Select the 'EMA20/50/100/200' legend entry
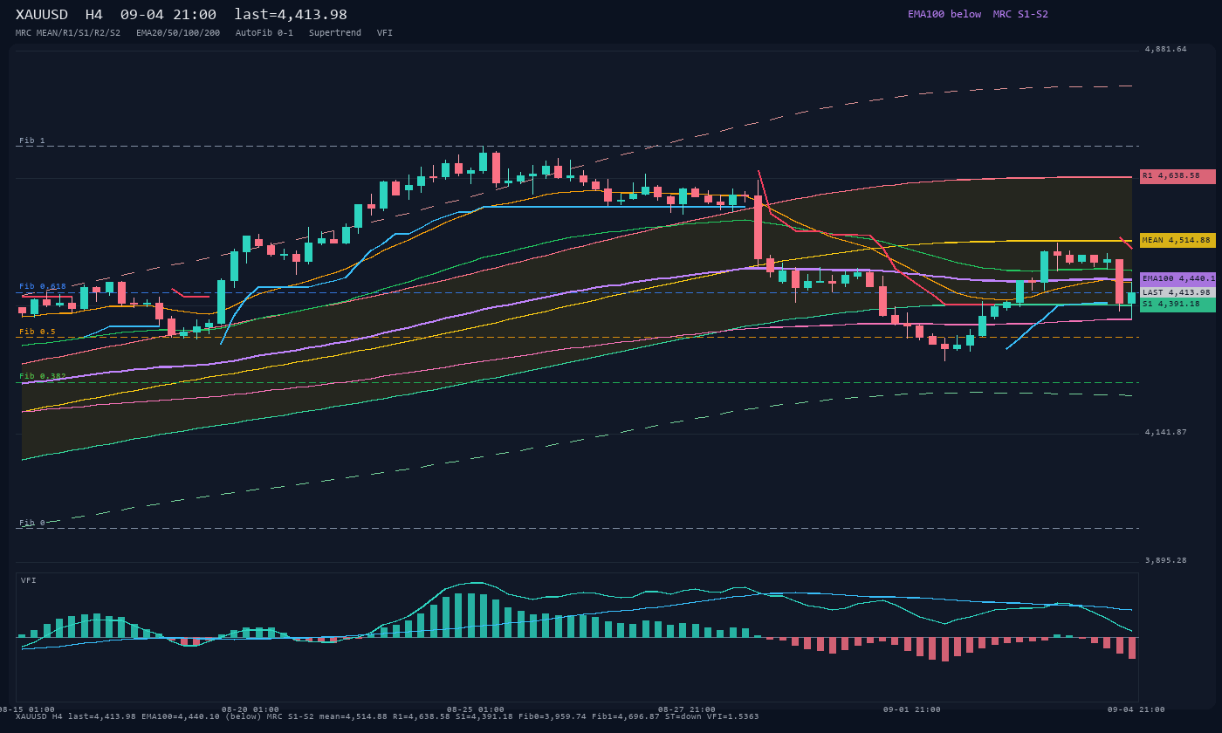1222x733 pixels. click(178, 33)
